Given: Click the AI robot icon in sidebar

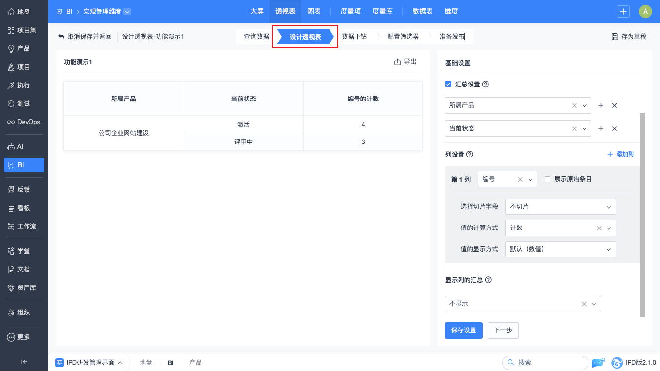Looking at the screenshot, I should click(x=11, y=146).
